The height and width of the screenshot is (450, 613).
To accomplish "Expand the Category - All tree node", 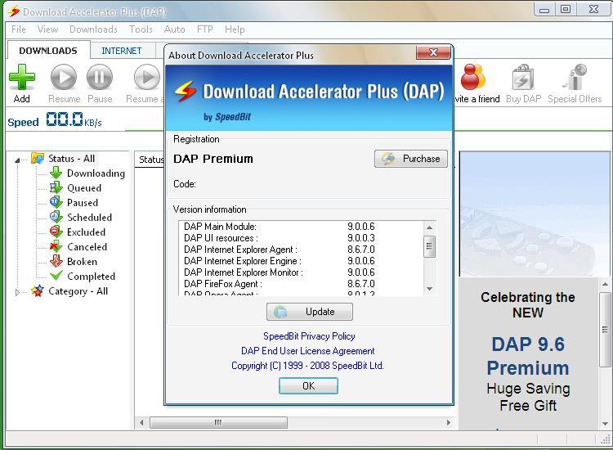I will (17, 292).
